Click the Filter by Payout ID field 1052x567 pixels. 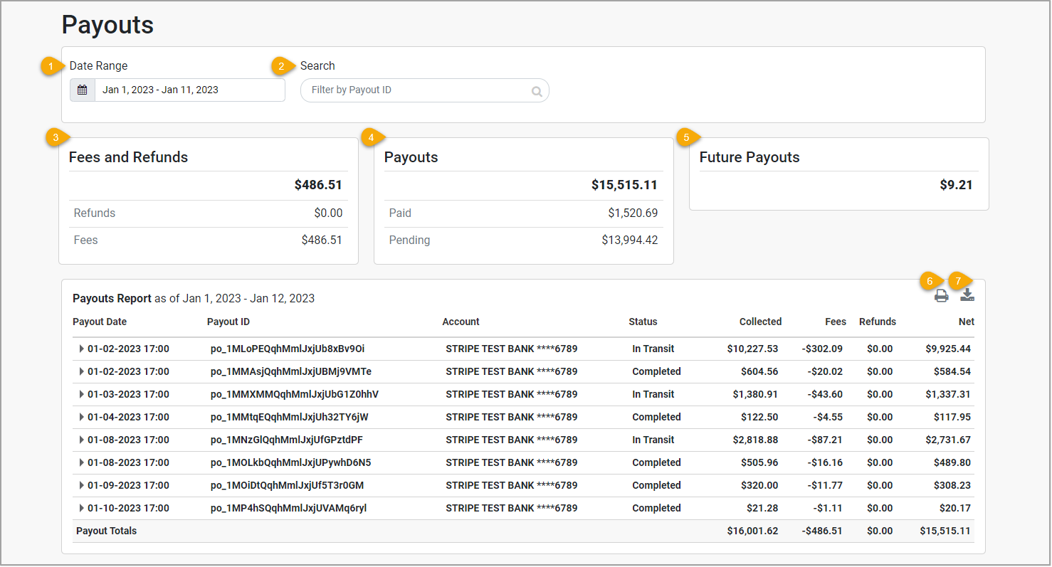413,90
